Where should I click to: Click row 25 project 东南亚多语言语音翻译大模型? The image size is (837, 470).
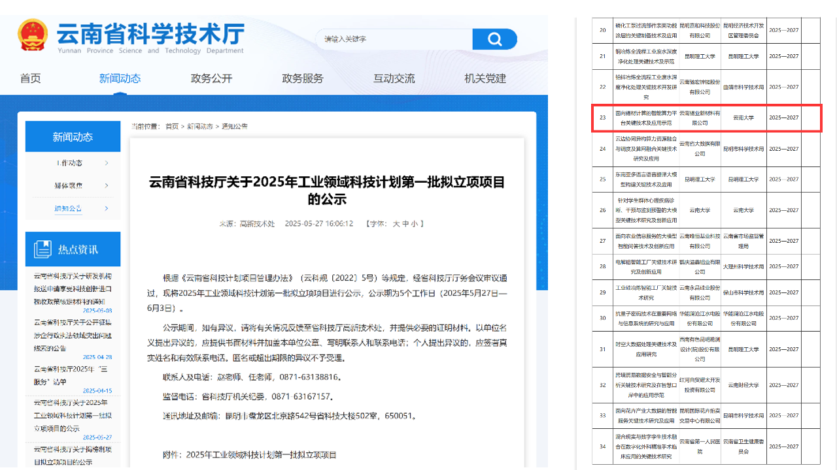point(646,179)
